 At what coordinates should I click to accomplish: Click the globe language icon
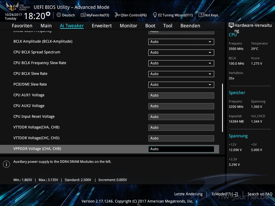59,15
